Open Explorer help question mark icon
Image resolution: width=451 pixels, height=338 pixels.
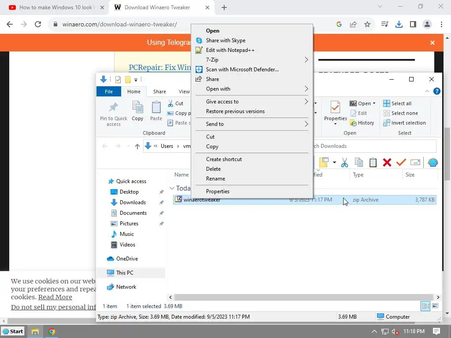tap(436, 92)
